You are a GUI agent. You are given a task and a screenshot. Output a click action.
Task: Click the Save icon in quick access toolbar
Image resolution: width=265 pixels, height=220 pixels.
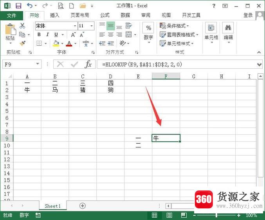pos(18,6)
